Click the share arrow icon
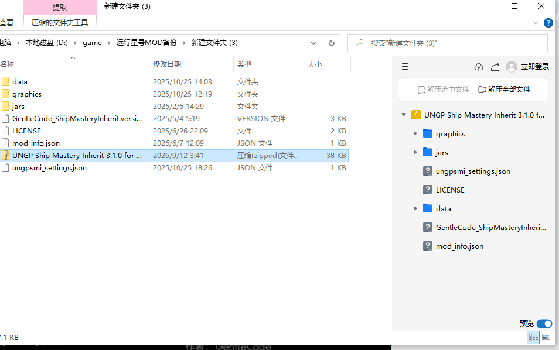Image resolution: width=559 pixels, height=350 pixels. coord(495,67)
